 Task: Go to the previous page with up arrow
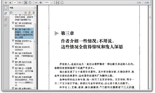click(6, 3)
